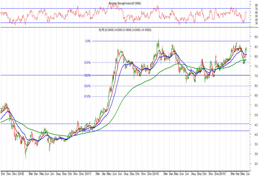Click the ELPE price values header text
The height and width of the screenshot is (176, 259).
pyautogui.click(x=125, y=30)
